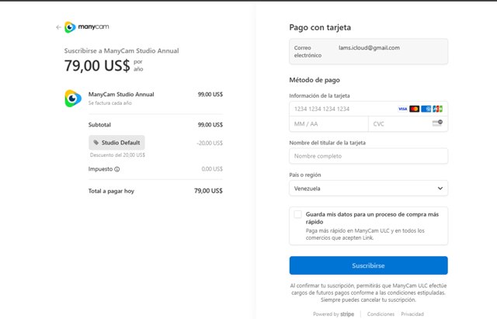The width and height of the screenshot is (497, 319).
Task: Open the País o región dropdown
Action: tap(368, 188)
